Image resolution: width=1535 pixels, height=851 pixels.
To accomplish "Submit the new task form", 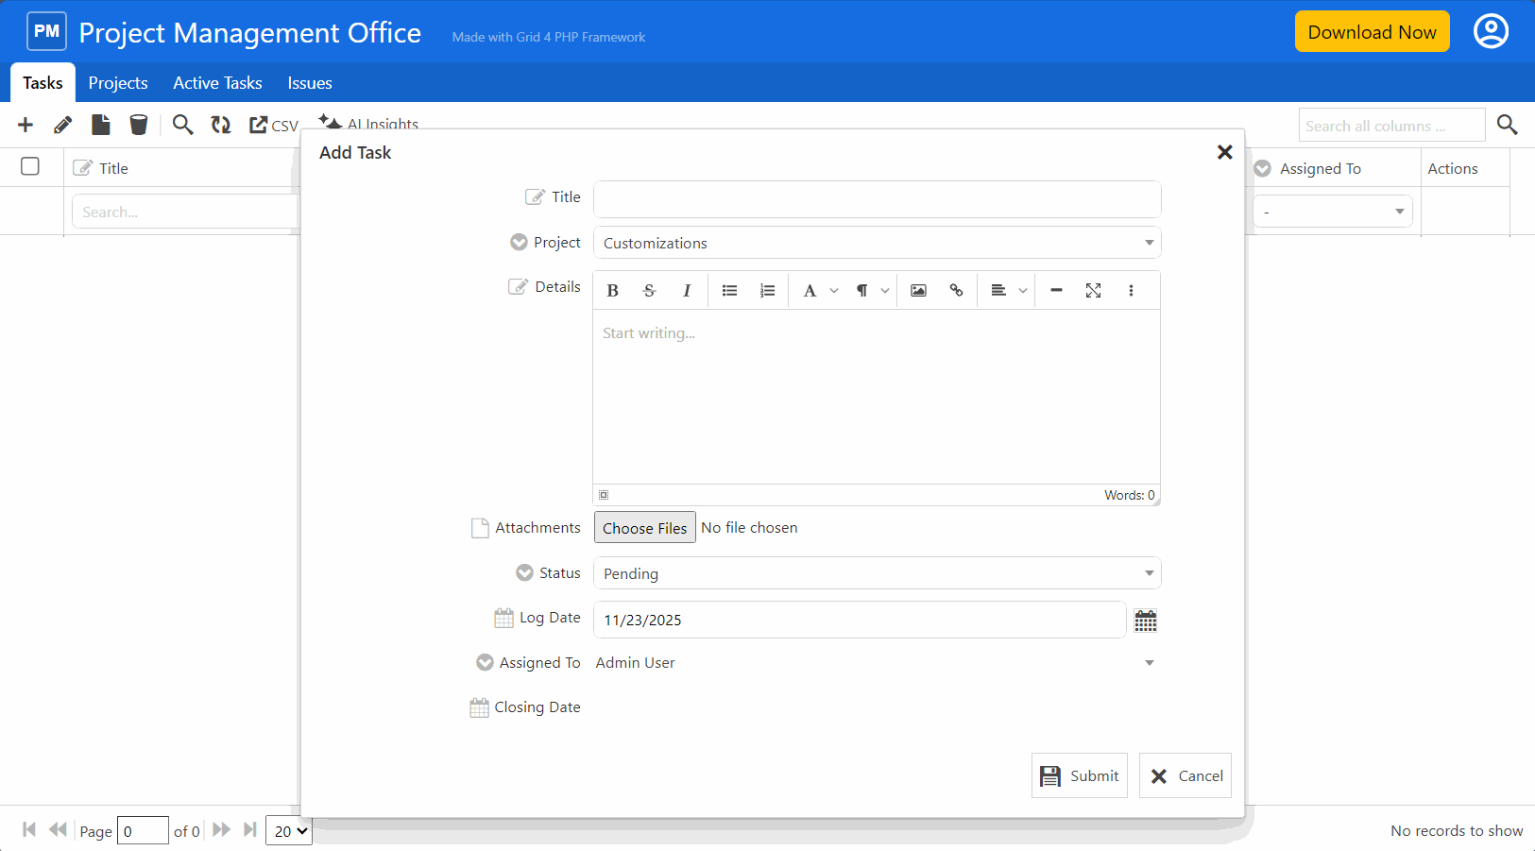I will 1079,775.
